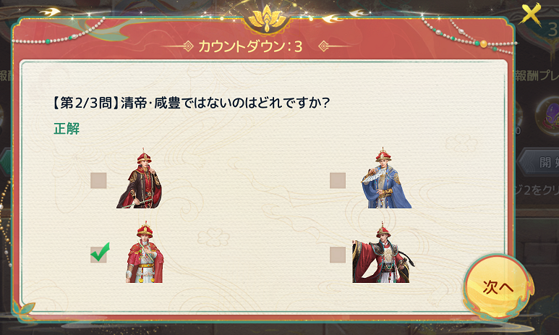Click the diamond ornament following the カウントダウン title
Image resolution: width=559 pixels, height=335 pixels.
(x=323, y=46)
